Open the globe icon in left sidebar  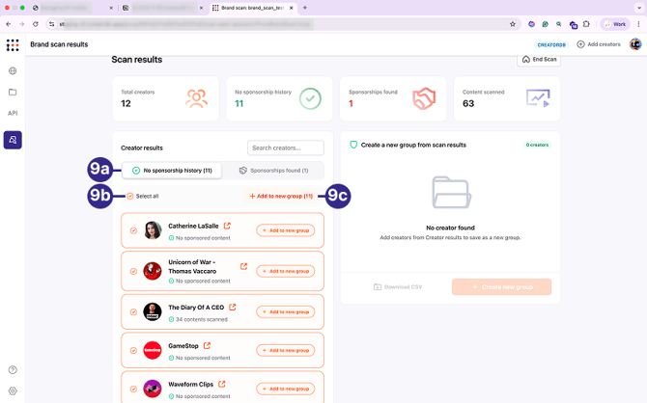pos(13,70)
